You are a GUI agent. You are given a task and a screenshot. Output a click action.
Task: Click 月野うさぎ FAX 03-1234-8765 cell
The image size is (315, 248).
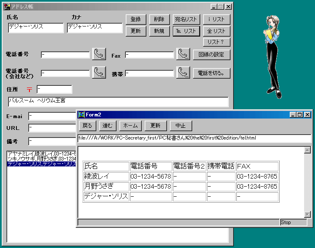[x=257, y=186]
